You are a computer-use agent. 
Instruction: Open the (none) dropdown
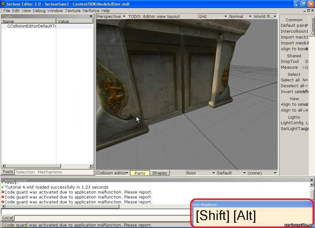tap(262, 173)
